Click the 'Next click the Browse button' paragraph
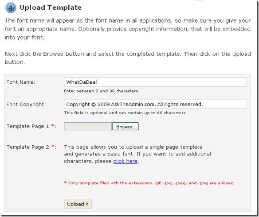The width and height of the screenshot is (259, 217). pyautogui.click(x=128, y=58)
